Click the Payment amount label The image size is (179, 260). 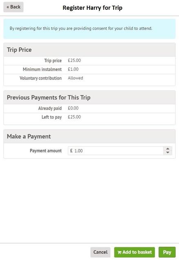tap(46, 151)
